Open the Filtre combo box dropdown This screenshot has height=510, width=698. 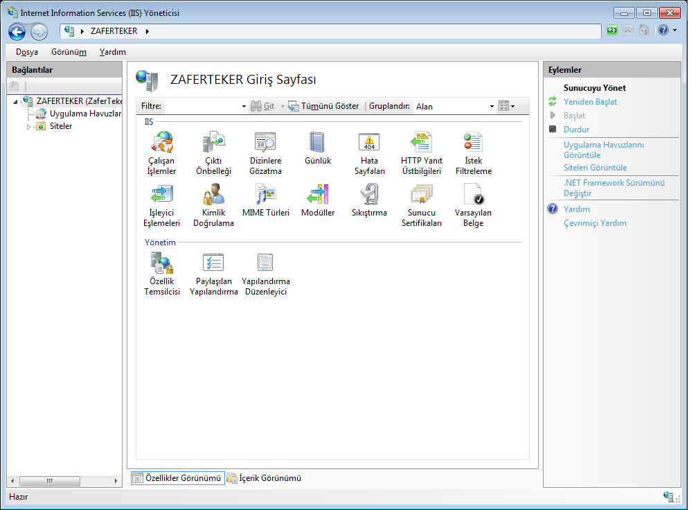[244, 107]
